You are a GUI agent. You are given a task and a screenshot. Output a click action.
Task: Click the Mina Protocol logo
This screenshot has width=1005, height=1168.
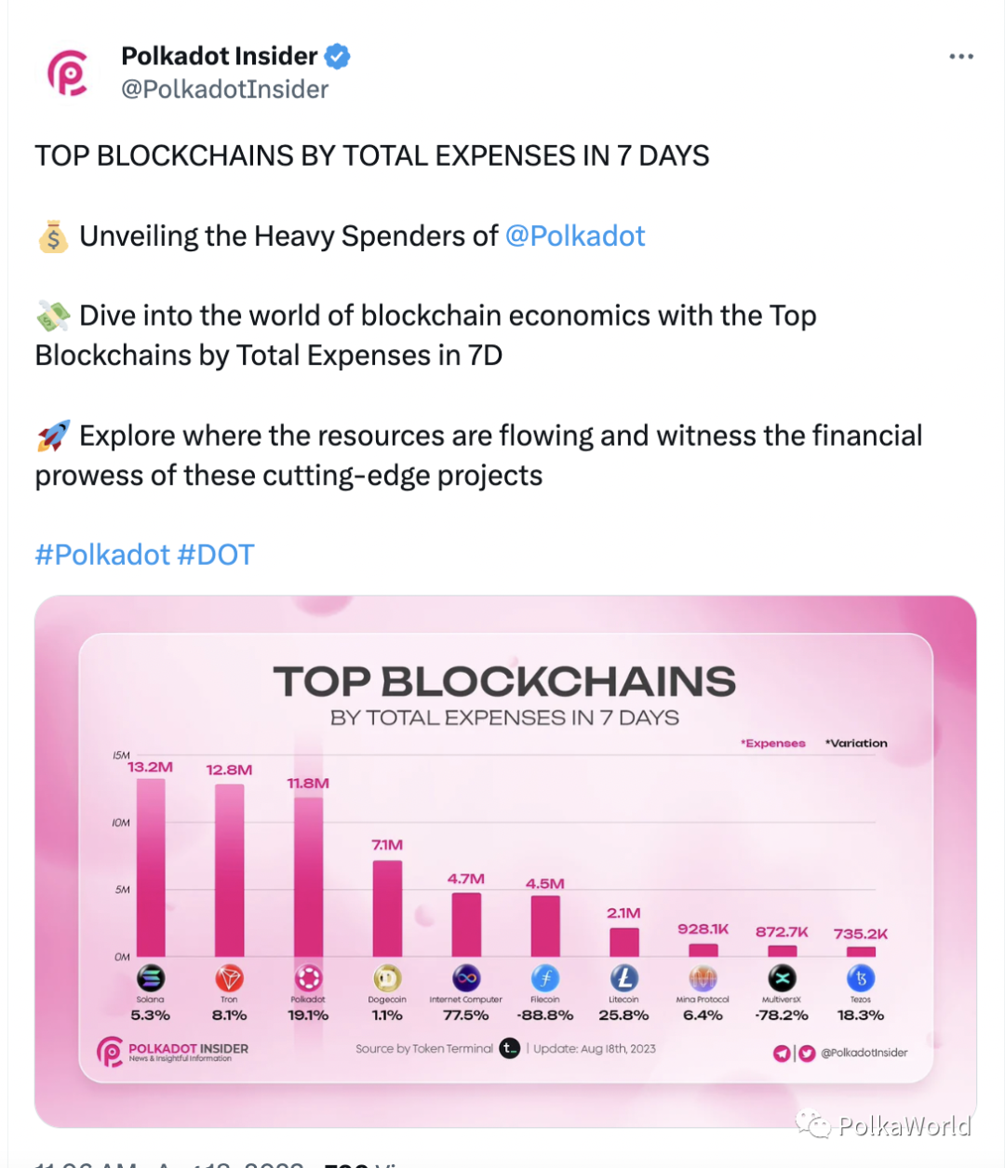click(x=703, y=978)
